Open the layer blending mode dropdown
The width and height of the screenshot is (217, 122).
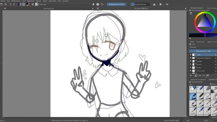pos(203,47)
